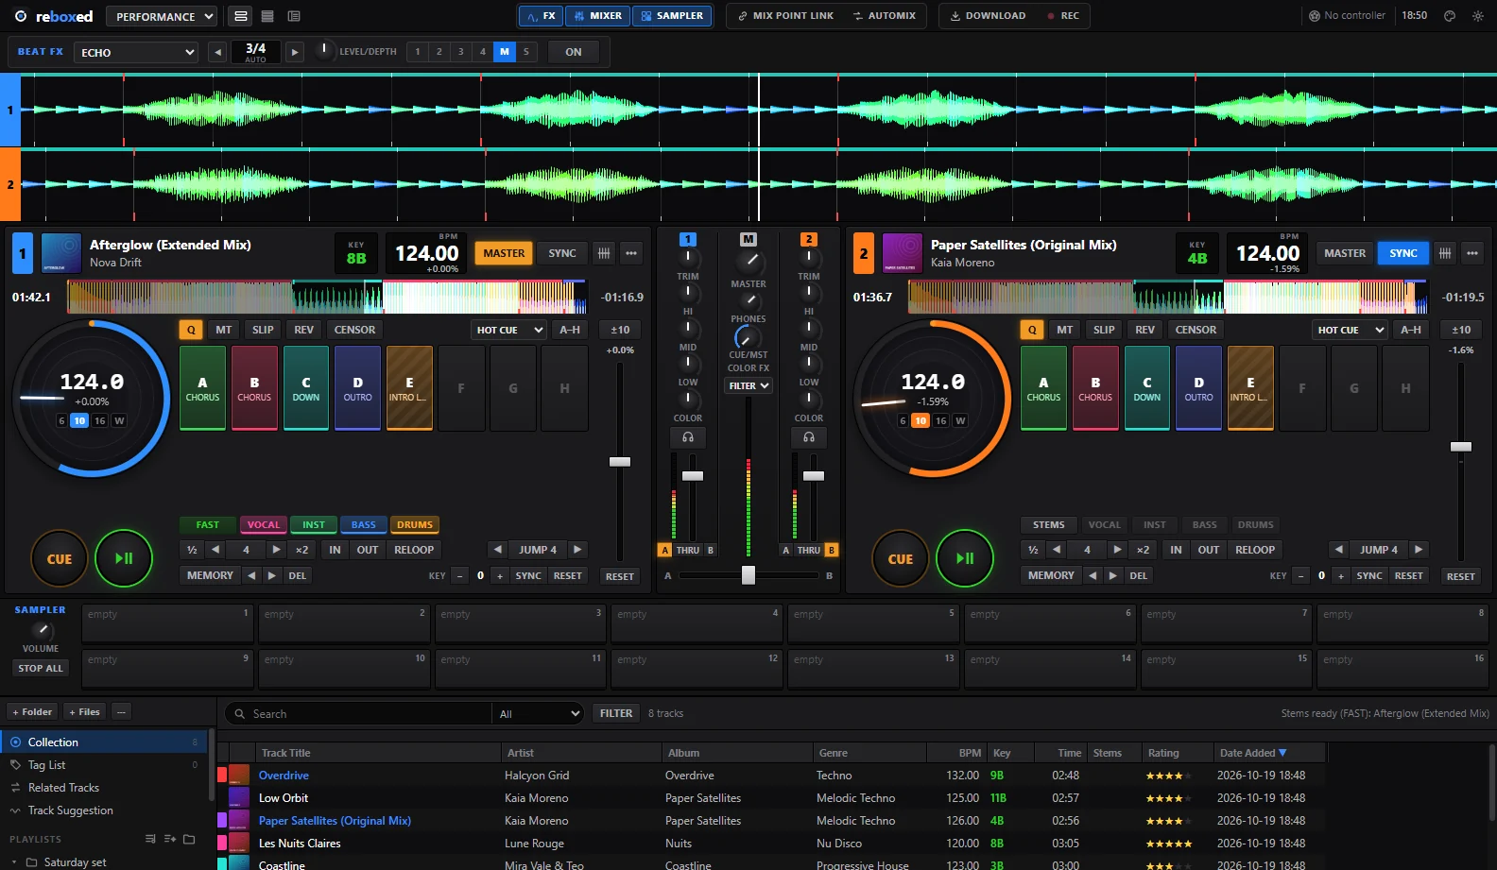Collapse the Saturday set playlist folder

[15, 862]
